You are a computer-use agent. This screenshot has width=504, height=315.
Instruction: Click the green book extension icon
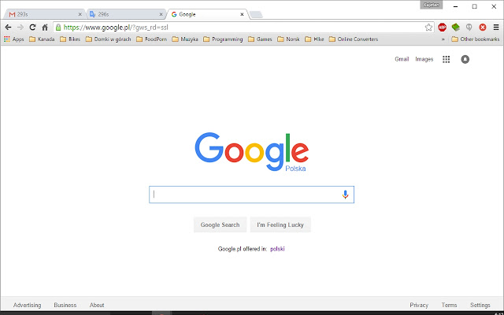tap(455, 28)
